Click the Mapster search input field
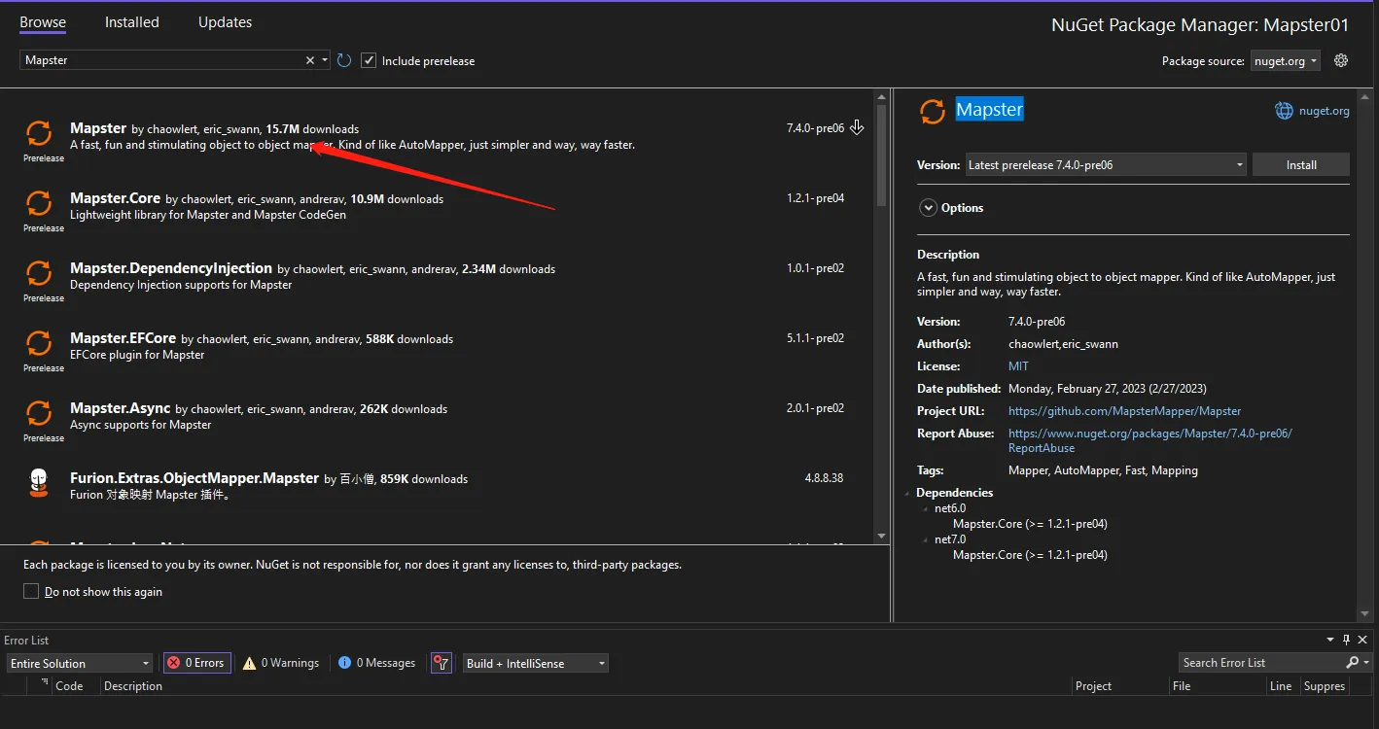Screen dimensions: 1379x729 point(160,60)
